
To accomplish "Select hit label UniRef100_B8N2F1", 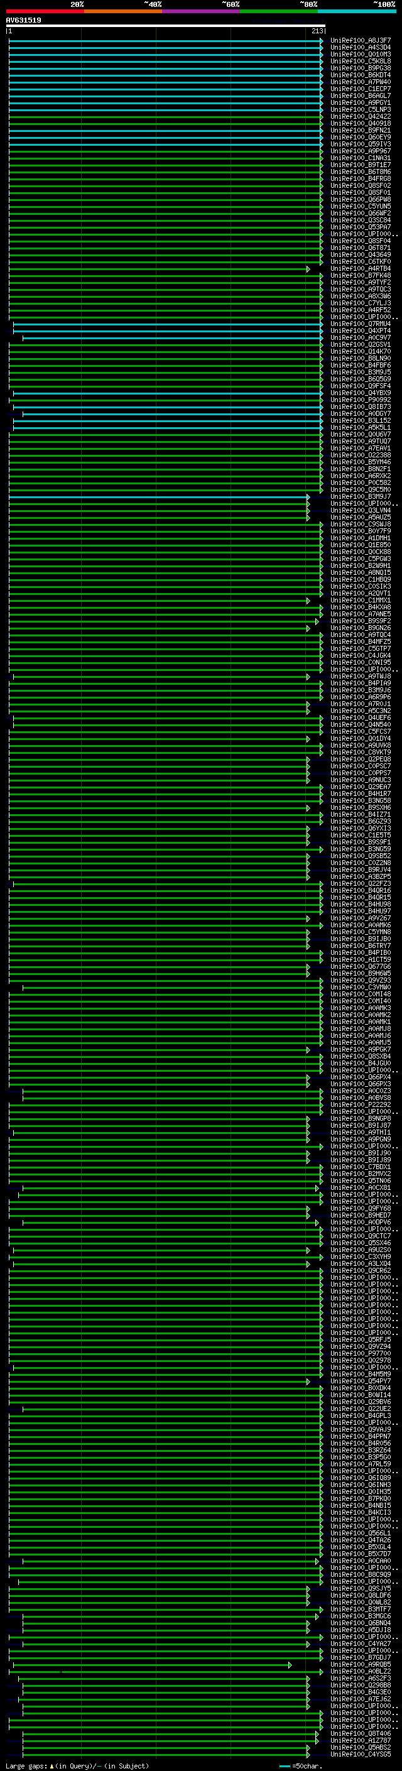I will pyautogui.click(x=361, y=469).
